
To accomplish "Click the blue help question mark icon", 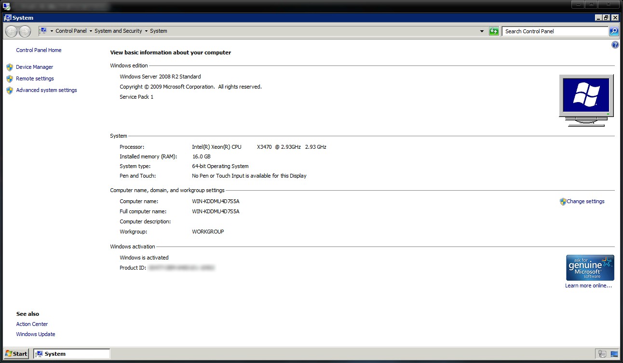I will [615, 45].
